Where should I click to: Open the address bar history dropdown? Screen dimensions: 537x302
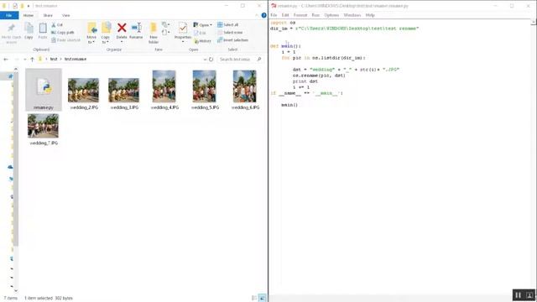[x=205, y=60]
